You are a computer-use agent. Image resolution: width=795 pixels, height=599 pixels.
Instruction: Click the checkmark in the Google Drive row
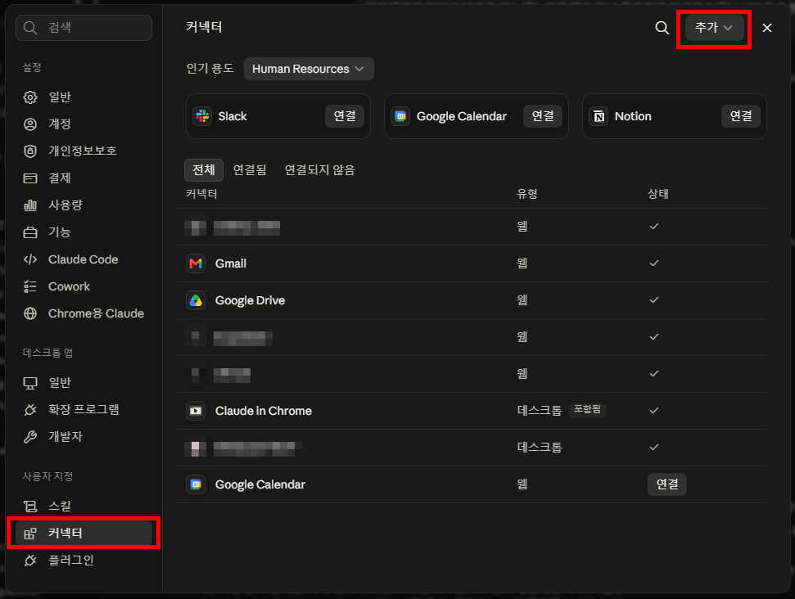click(x=654, y=300)
